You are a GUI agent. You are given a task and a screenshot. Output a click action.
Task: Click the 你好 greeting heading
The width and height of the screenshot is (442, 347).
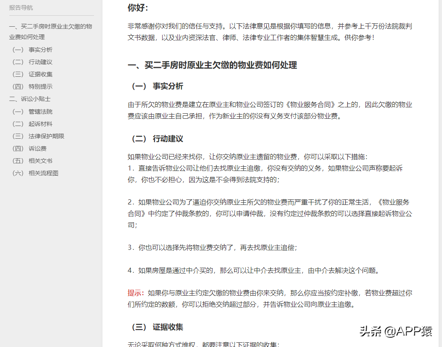[x=138, y=8]
